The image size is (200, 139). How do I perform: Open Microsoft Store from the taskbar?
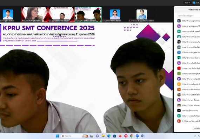click(114, 136)
